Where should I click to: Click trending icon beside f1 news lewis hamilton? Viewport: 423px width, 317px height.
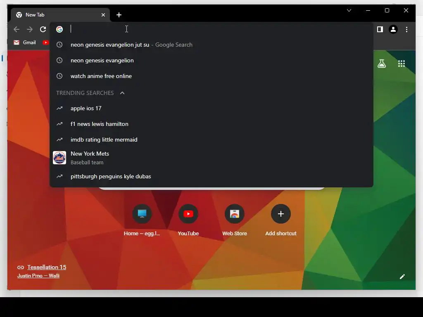[x=59, y=124]
